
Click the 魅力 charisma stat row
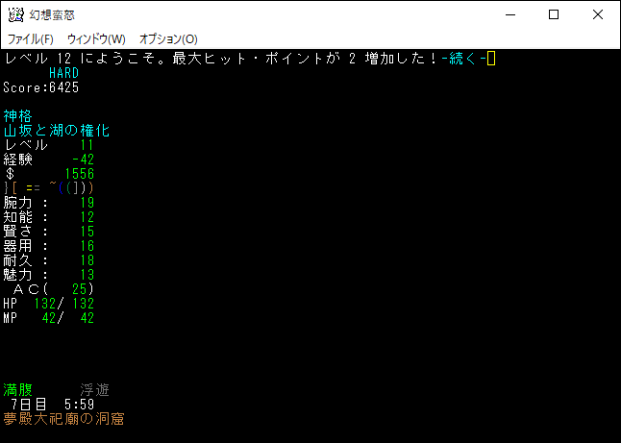point(48,275)
